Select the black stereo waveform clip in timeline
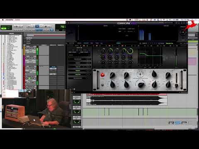The image size is (199, 149). pos(126,101)
